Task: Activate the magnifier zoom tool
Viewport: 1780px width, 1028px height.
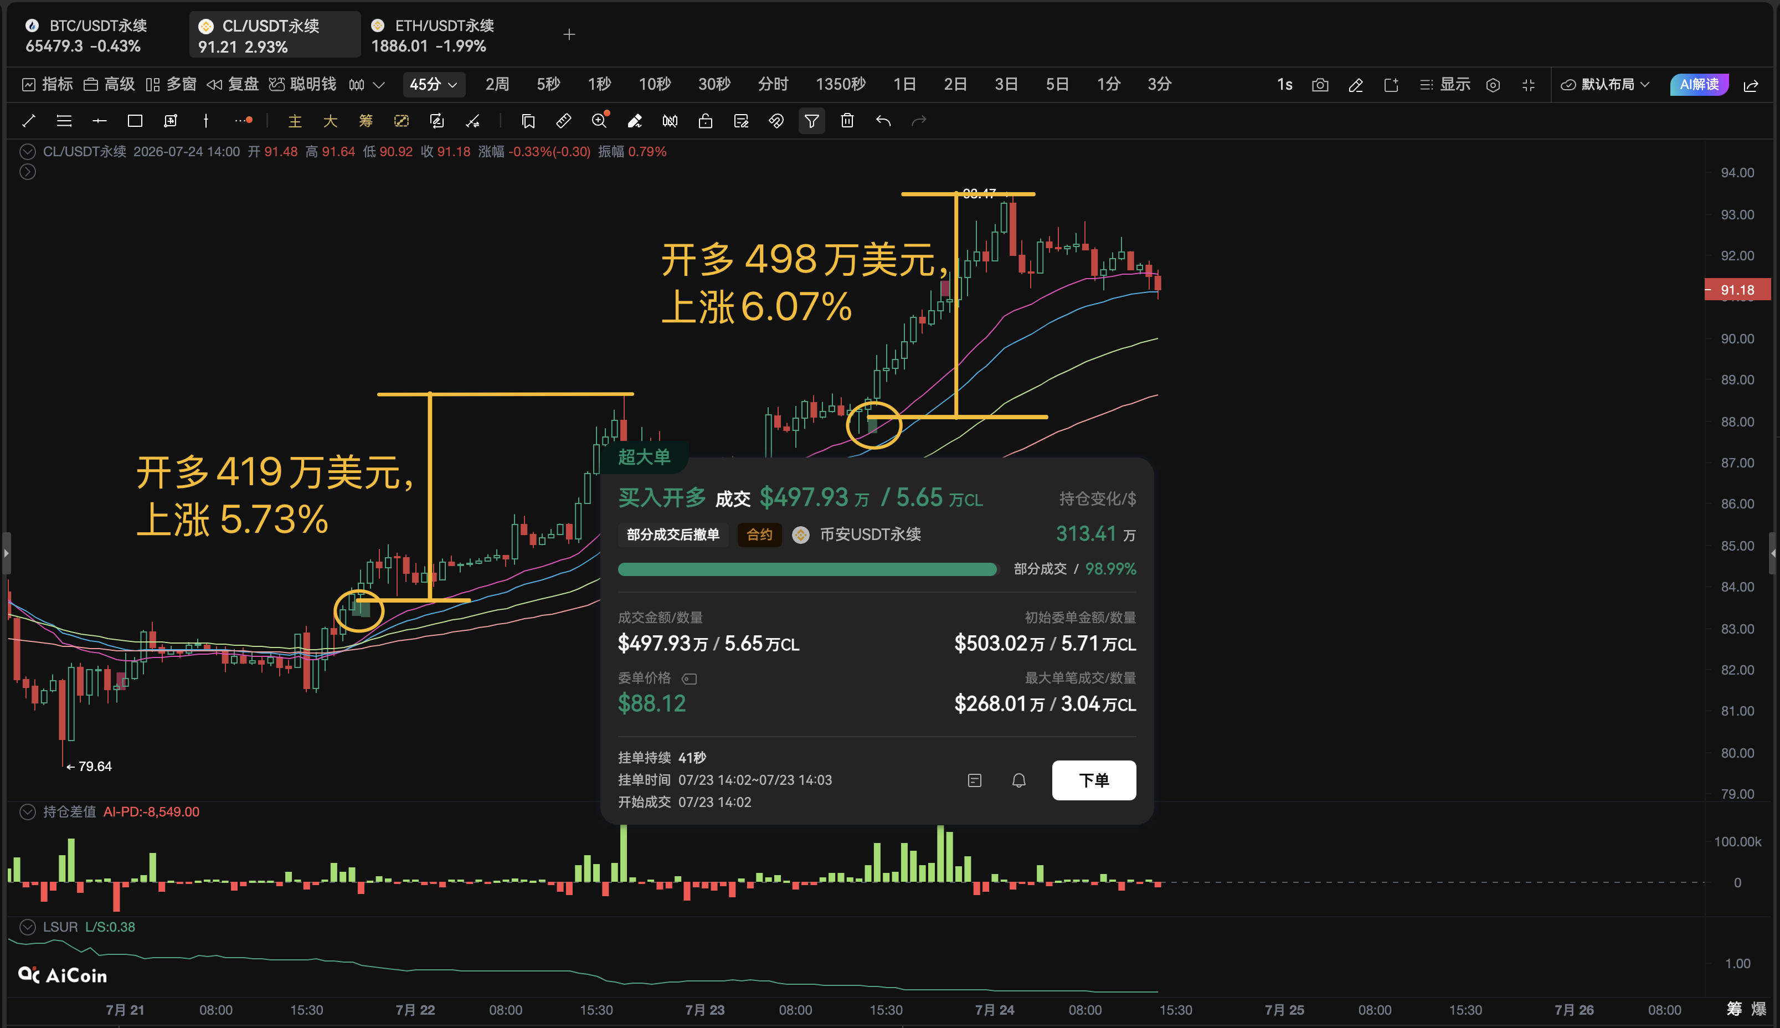Action: [599, 121]
